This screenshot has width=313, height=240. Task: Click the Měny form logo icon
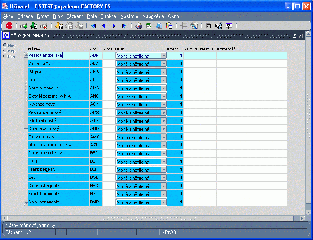(x=6, y=36)
